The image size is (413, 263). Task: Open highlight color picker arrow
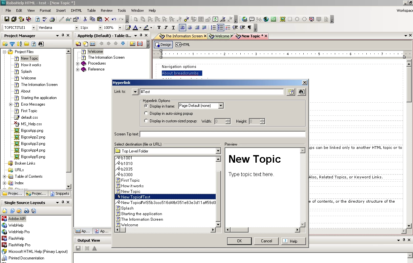point(151,28)
